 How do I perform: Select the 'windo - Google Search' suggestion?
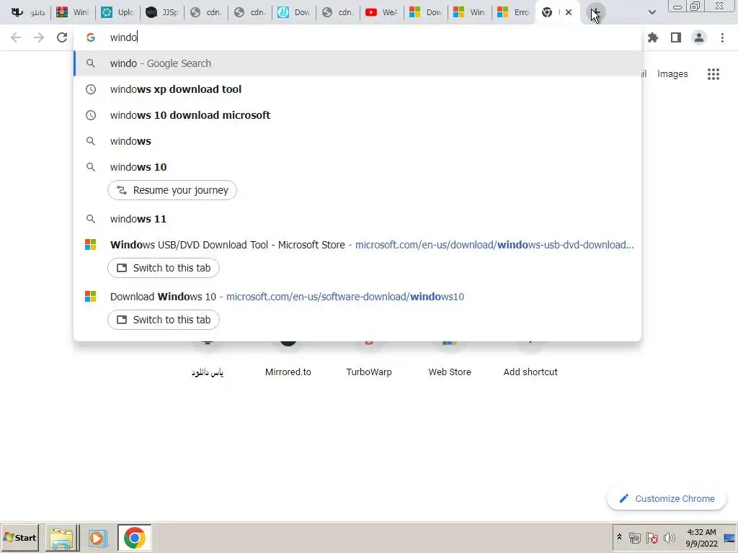(357, 63)
